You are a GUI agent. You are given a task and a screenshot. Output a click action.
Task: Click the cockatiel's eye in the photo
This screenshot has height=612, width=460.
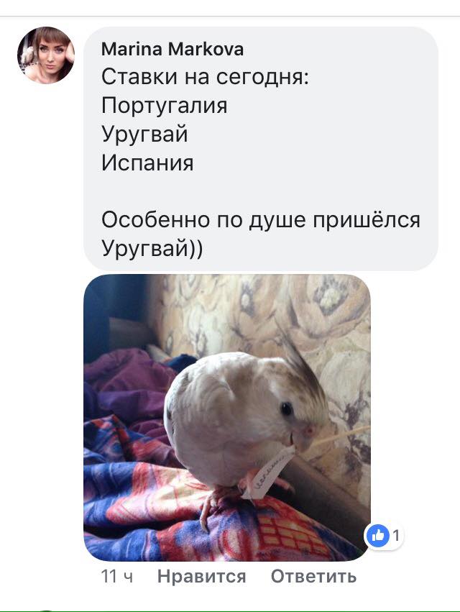click(x=287, y=408)
